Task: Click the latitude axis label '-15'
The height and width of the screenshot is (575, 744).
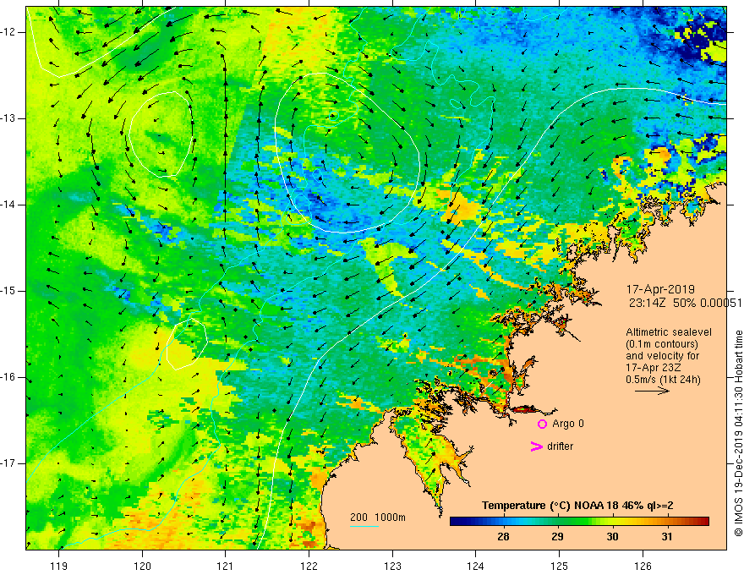Action: (9, 291)
